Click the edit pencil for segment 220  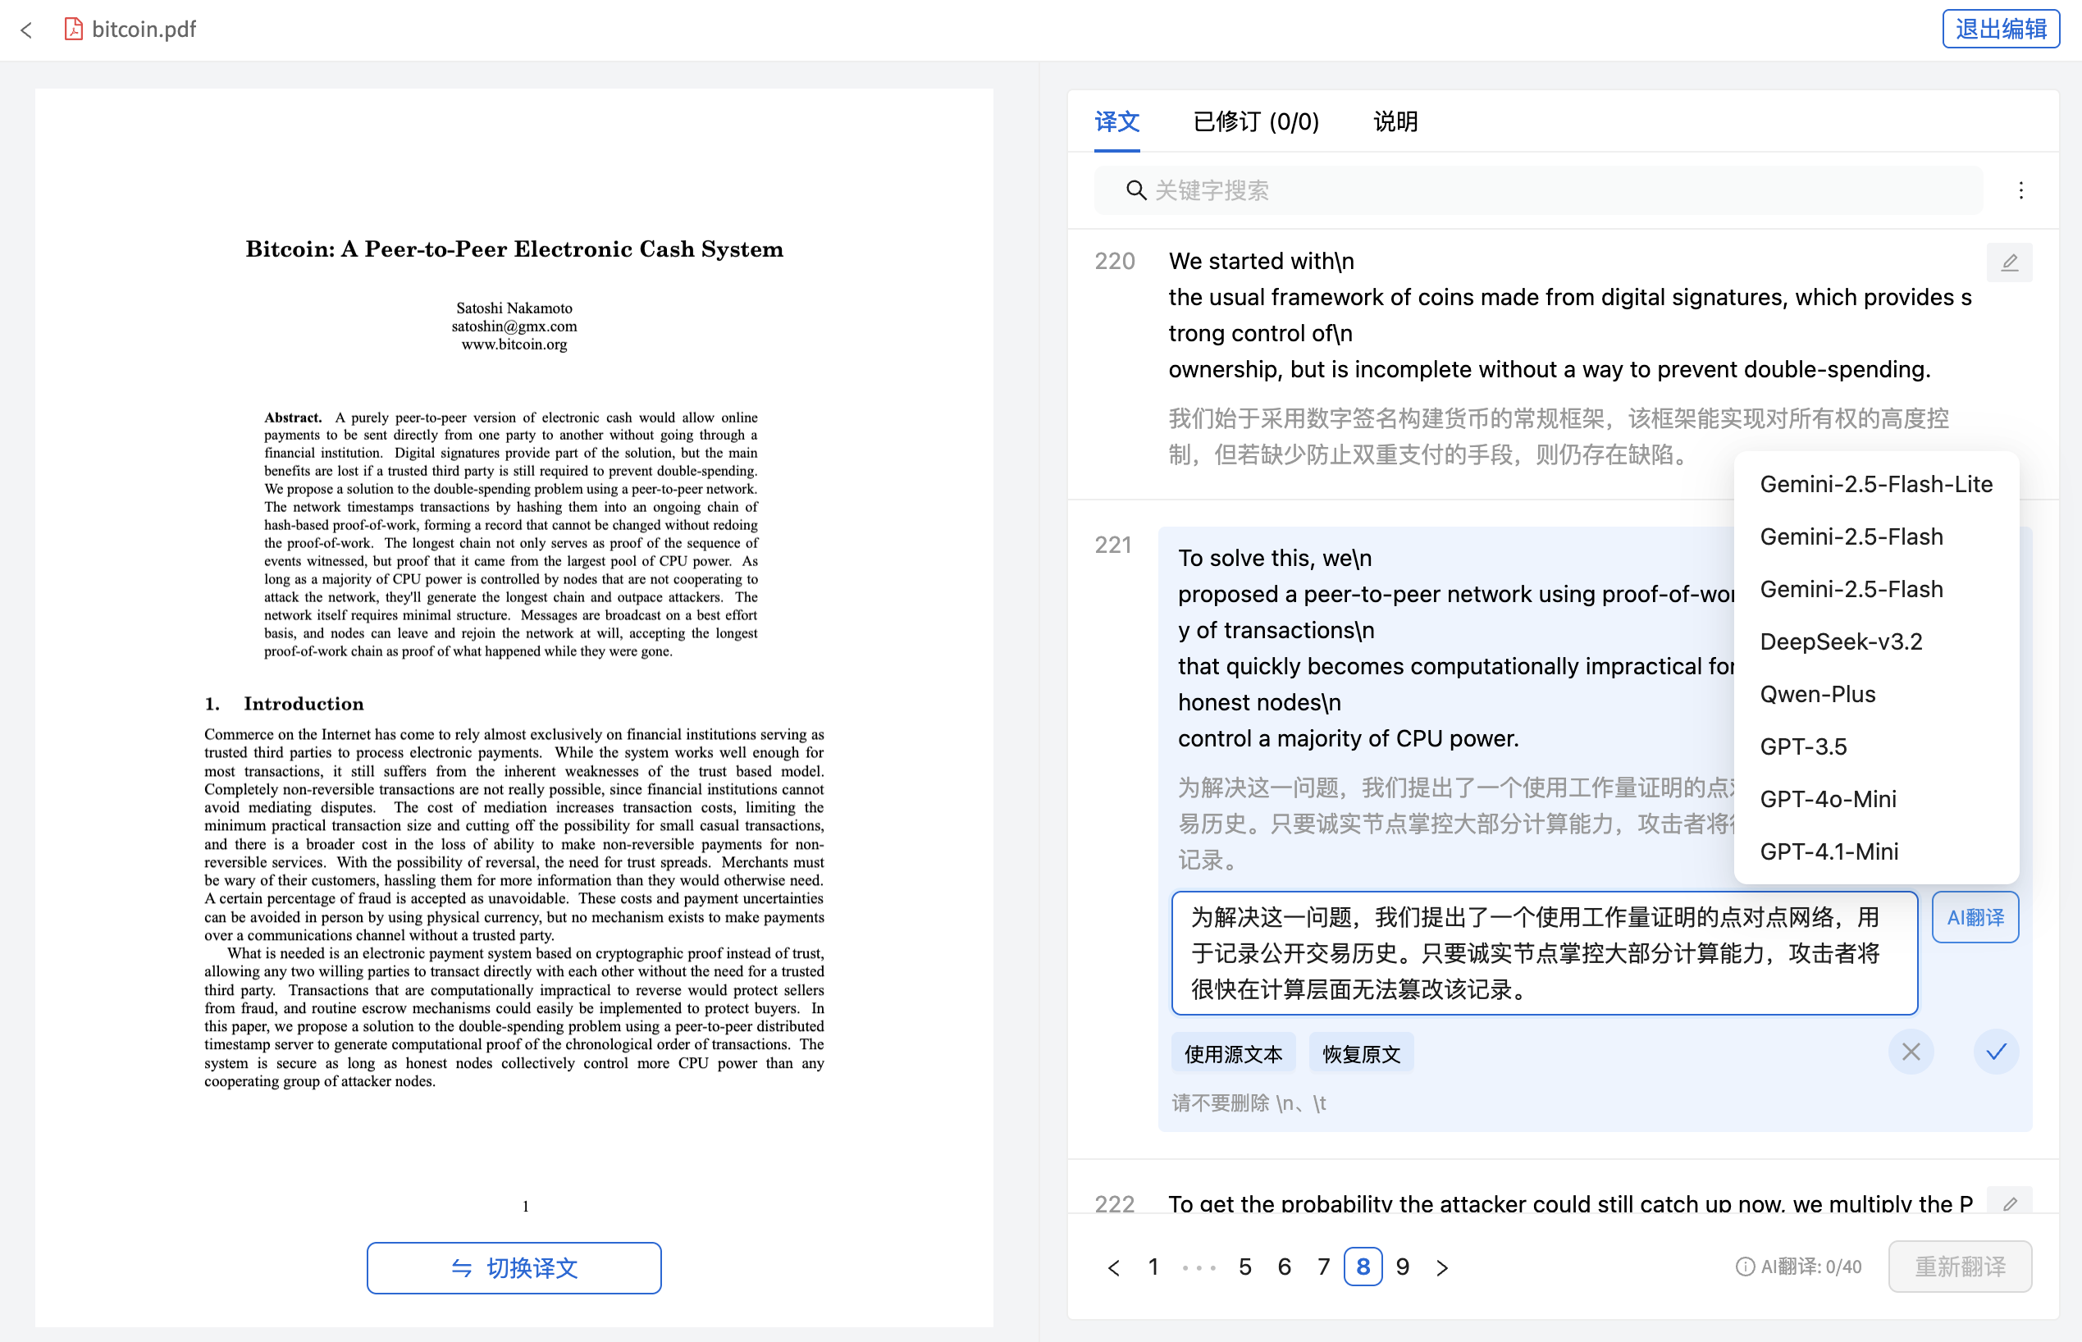[x=2009, y=262]
